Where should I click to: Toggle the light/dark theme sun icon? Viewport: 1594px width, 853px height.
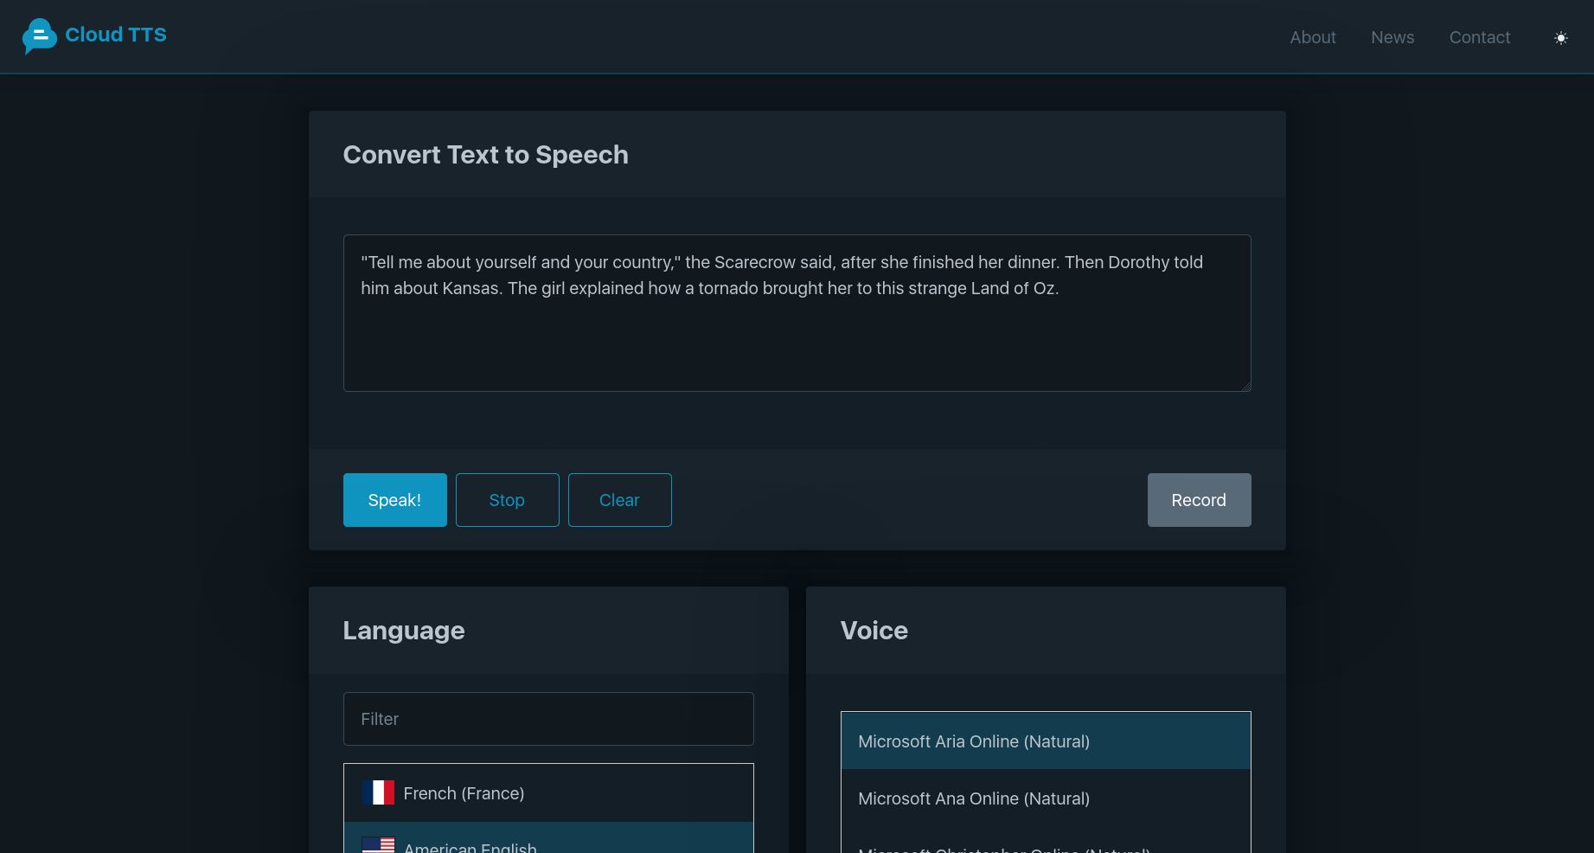tap(1561, 37)
